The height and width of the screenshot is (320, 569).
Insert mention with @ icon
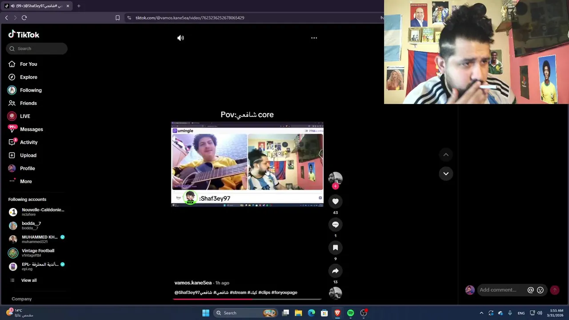530,290
